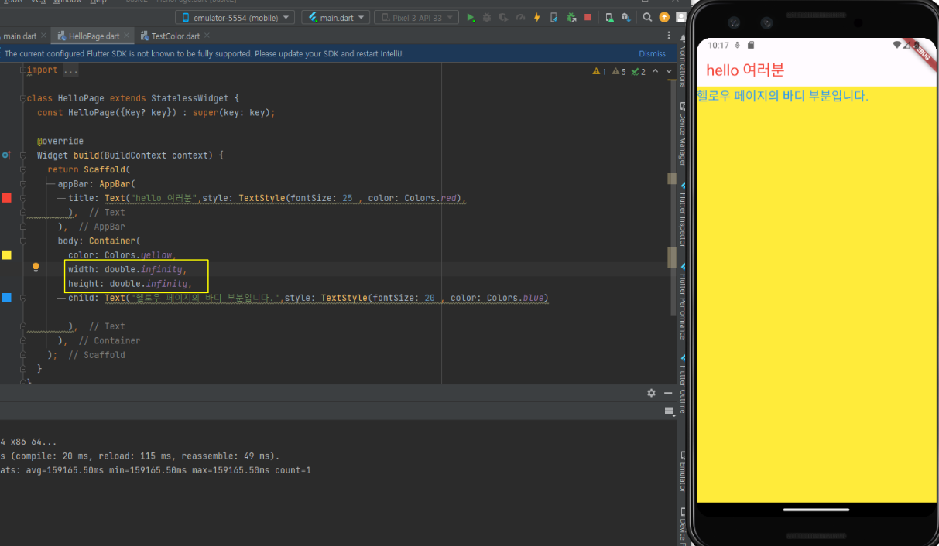Open emulator-5554 device selector dropdown
This screenshot has width=939, height=546.
(x=235, y=17)
